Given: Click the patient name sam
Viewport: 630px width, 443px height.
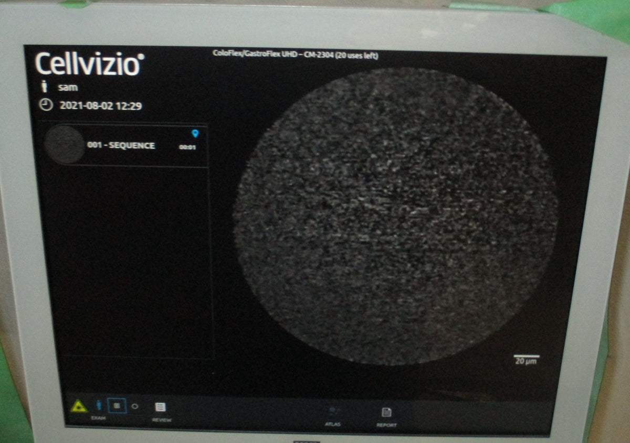Looking at the screenshot, I should tap(68, 88).
